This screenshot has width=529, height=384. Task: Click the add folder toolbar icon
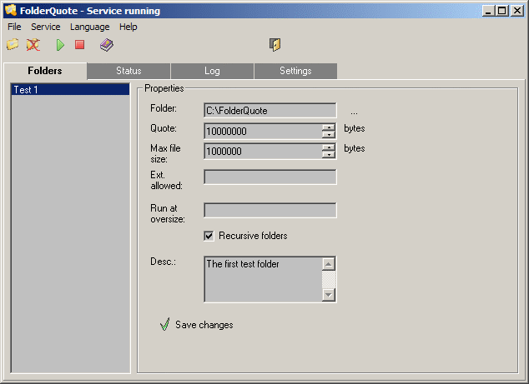tap(13, 44)
